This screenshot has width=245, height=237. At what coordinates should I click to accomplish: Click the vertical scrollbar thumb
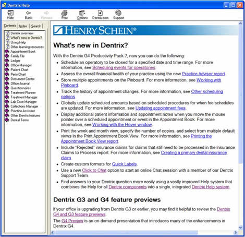tap(240, 94)
